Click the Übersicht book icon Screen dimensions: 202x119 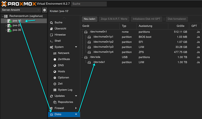point(52,29)
